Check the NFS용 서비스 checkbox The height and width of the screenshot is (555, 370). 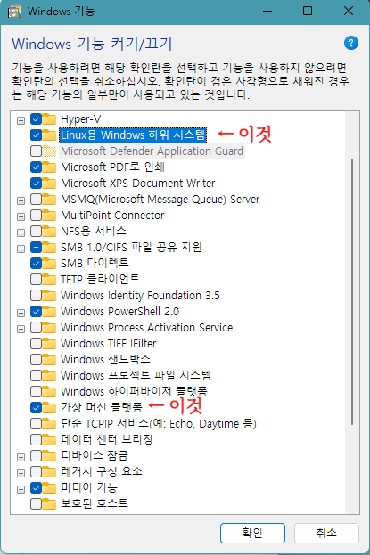pyautogui.click(x=37, y=231)
